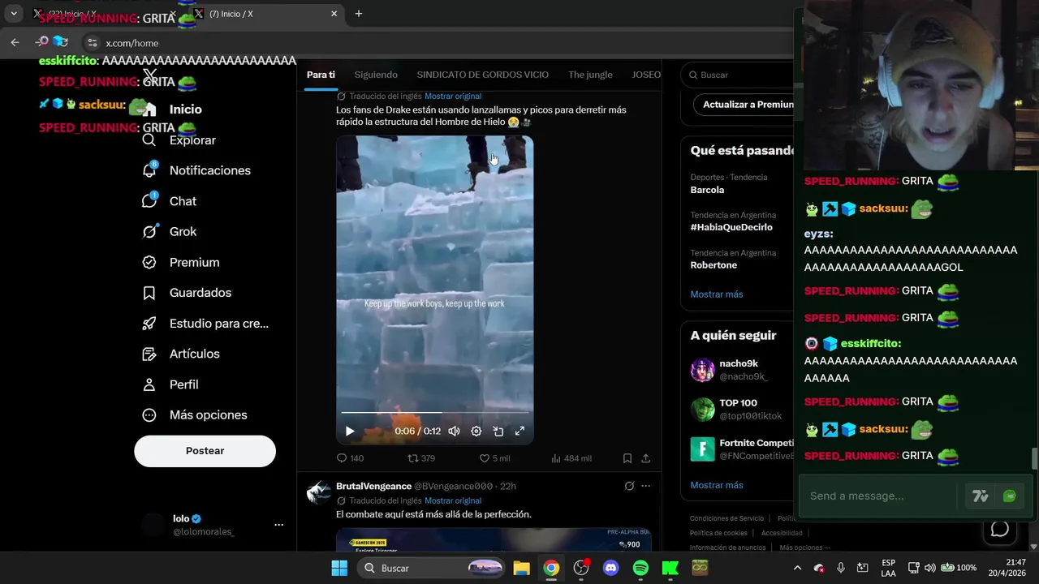Screen dimensions: 1039x584
Task: Open Grok in the sidebar
Action: tap(170, 232)
